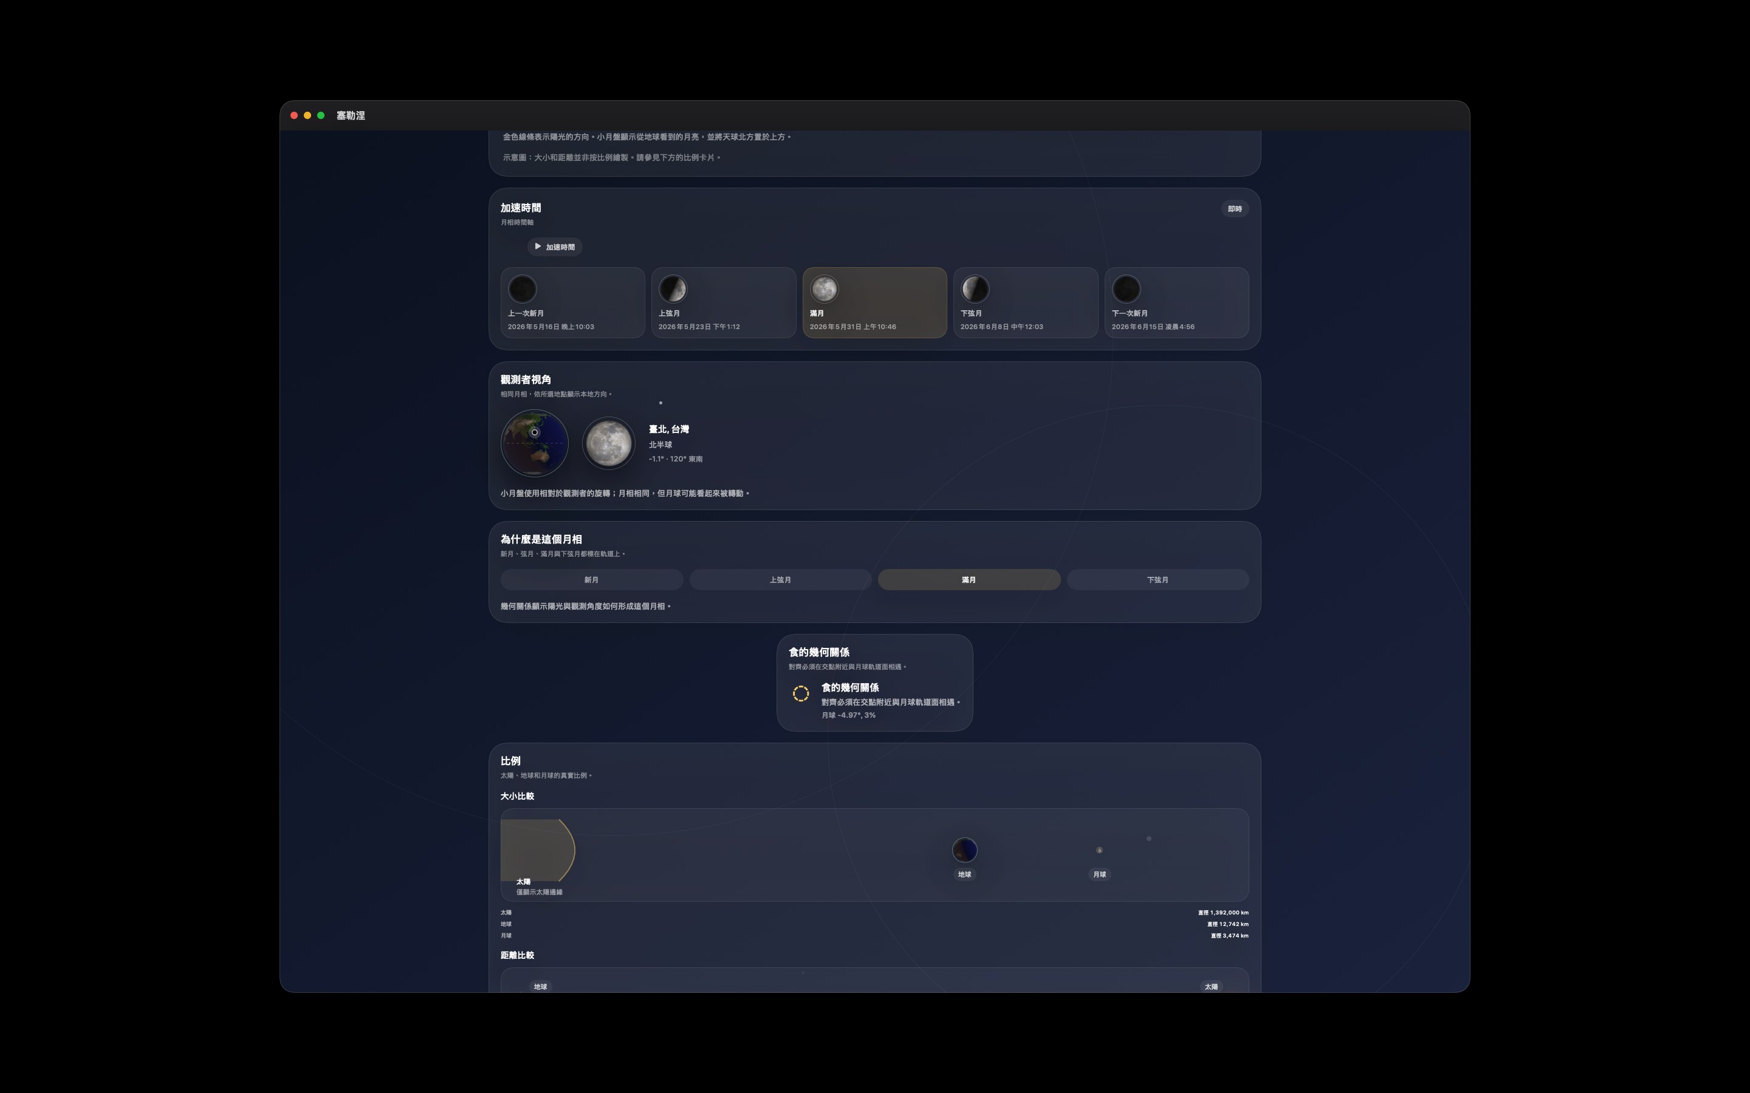Click the full moon disc beside the globe
1750x1093 pixels.
tap(609, 443)
